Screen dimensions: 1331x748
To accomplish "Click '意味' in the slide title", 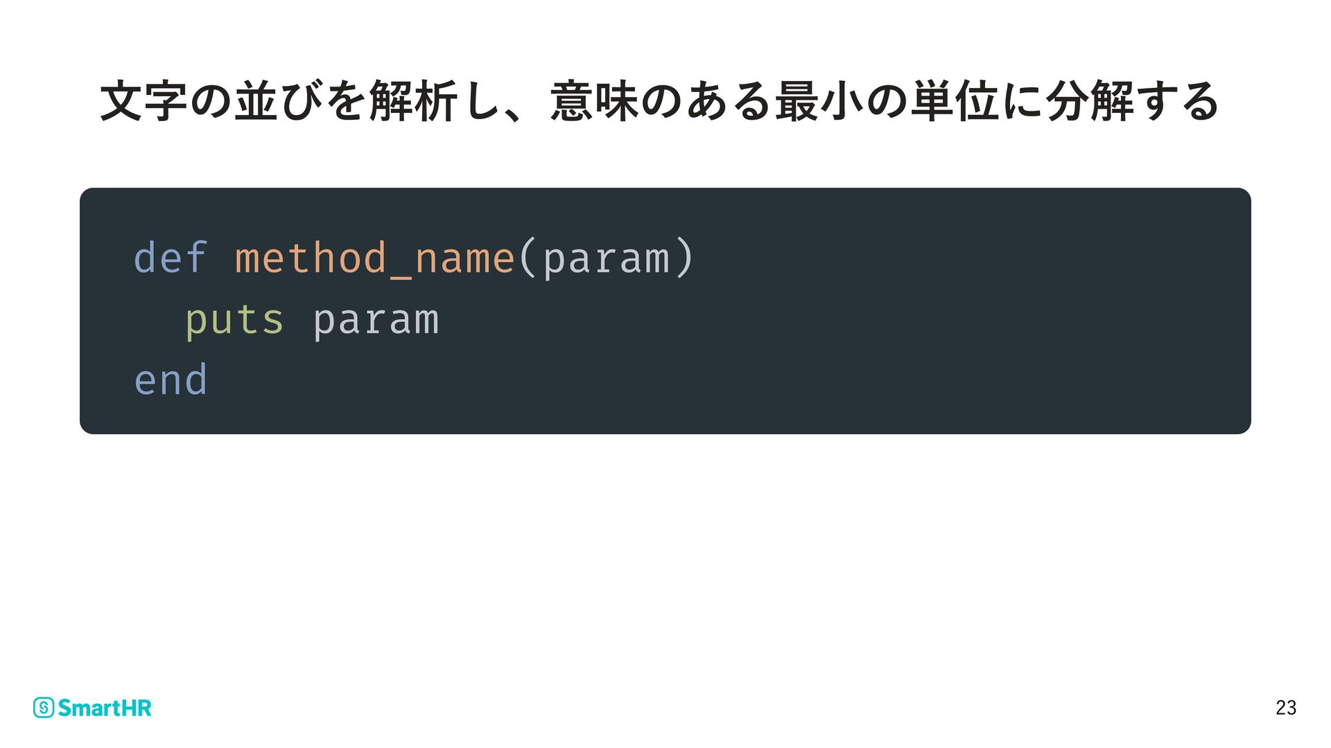I will pos(594,102).
